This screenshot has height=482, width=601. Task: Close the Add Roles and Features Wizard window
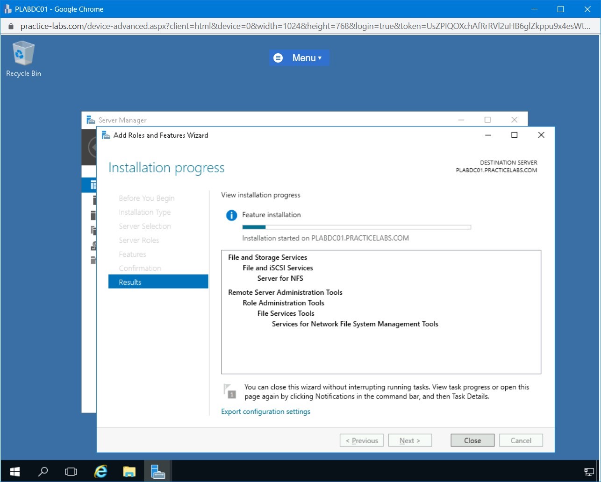pos(541,135)
